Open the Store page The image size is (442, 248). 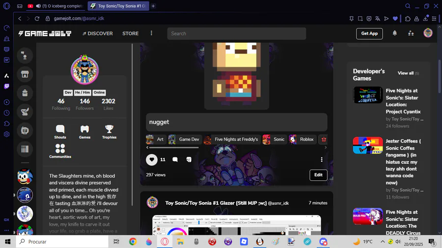coord(131,33)
